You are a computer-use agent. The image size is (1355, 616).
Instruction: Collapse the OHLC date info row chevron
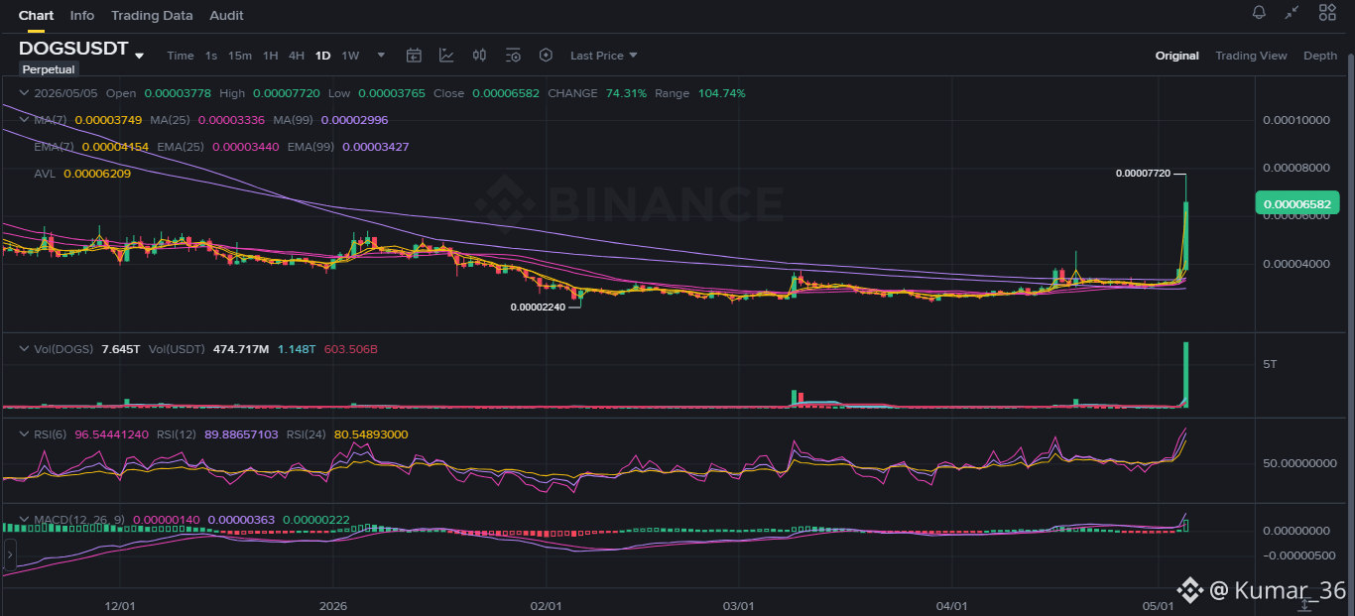pos(24,93)
